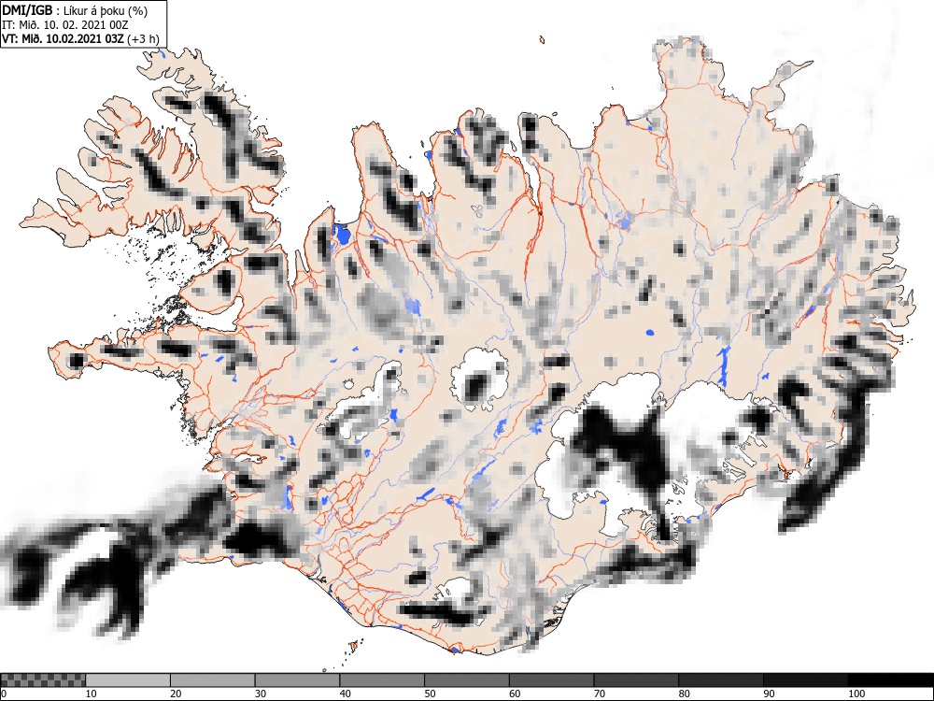Click the legend label '80'
The width and height of the screenshot is (934, 701).
click(x=684, y=694)
